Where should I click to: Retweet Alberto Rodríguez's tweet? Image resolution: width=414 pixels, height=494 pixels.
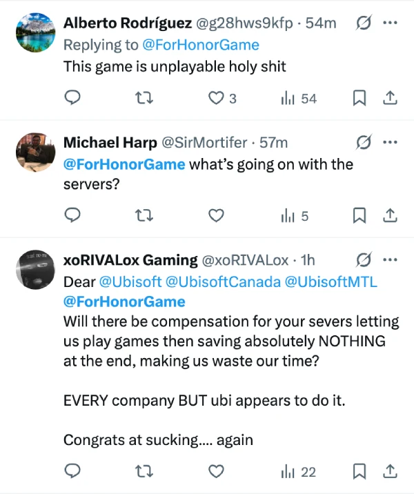click(145, 99)
